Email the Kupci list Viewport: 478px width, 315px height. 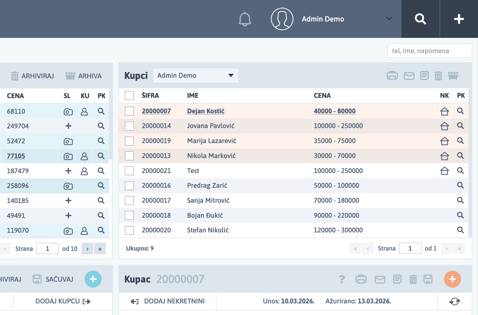pyautogui.click(x=409, y=76)
